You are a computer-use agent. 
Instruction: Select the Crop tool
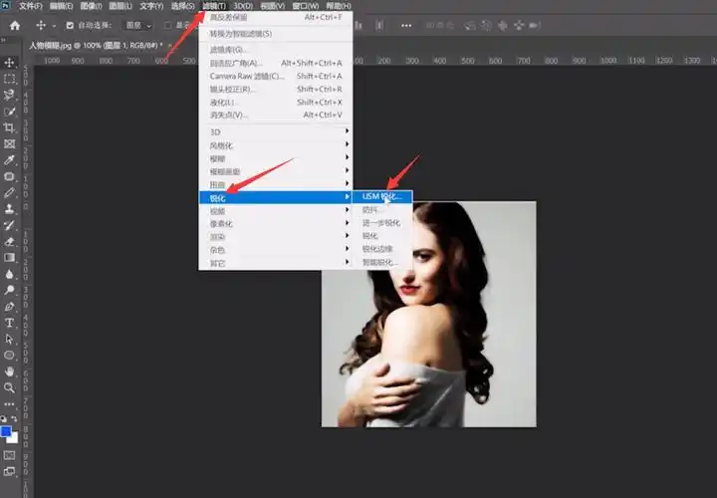point(10,127)
